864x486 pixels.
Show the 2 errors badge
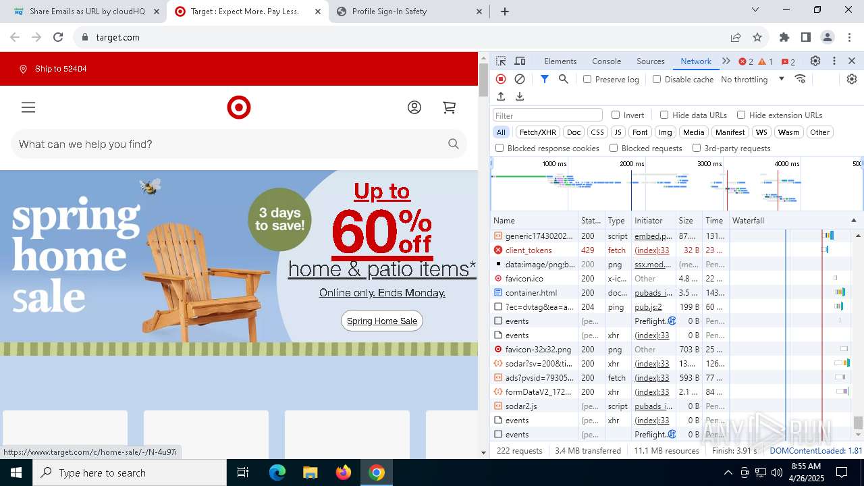(746, 61)
